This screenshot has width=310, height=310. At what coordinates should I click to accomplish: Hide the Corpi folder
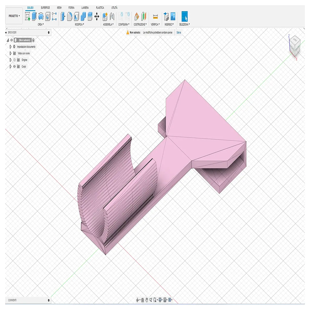click(x=14, y=66)
